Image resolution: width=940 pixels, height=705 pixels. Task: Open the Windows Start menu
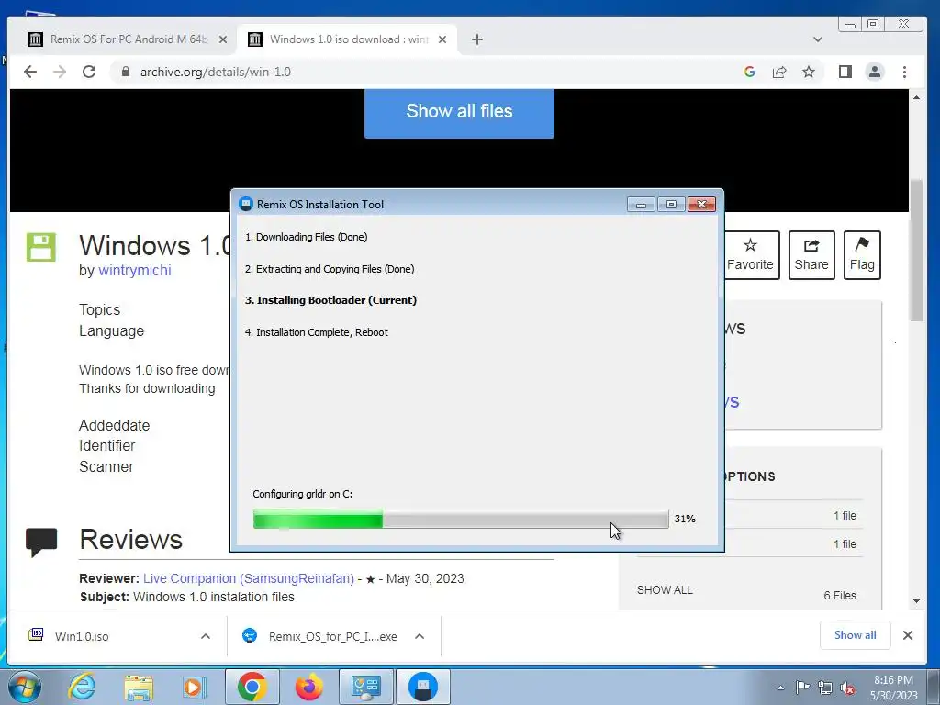click(x=24, y=687)
